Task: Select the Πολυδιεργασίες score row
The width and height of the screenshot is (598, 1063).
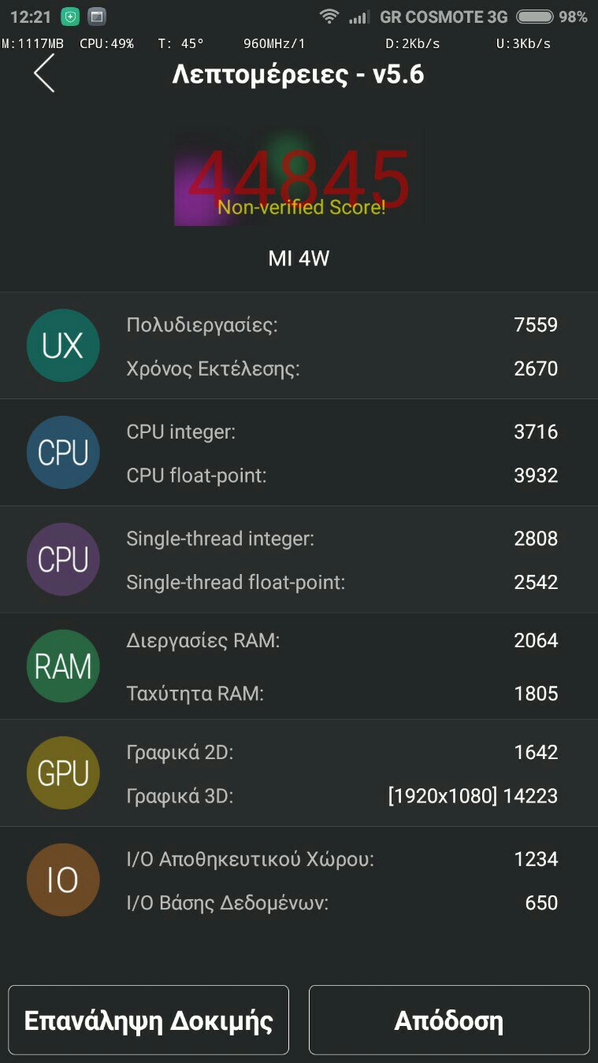Action: coord(342,325)
